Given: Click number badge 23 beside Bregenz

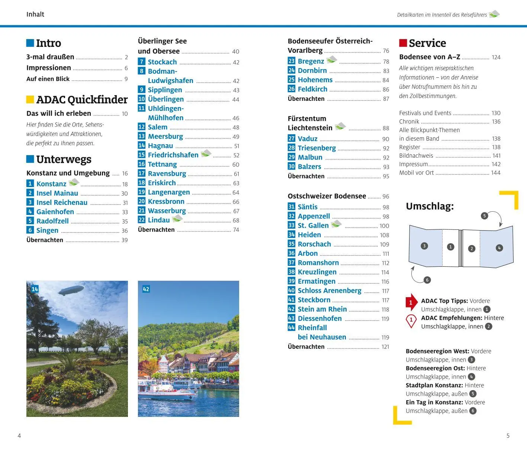Looking at the screenshot, I should coord(292,61).
